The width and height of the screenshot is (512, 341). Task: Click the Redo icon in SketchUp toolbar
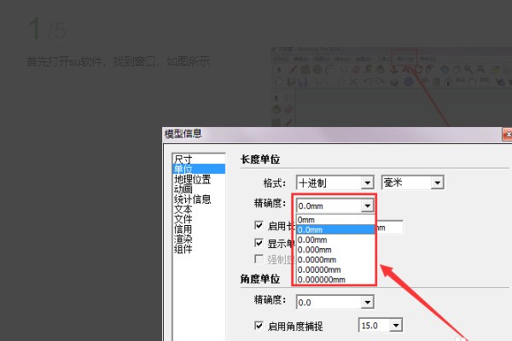tap(381, 82)
